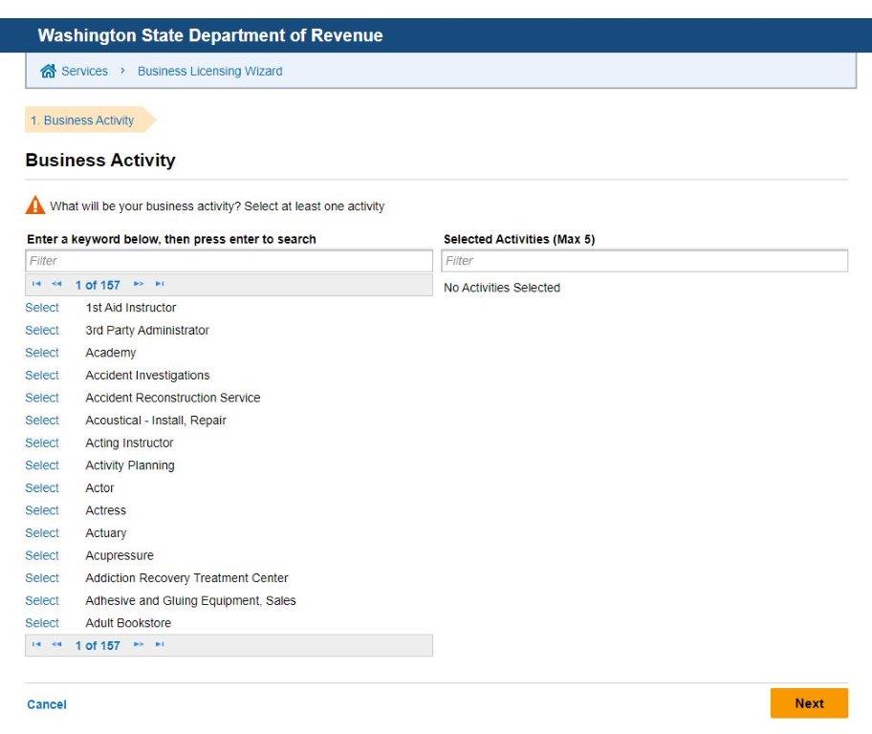Click 'Addiction Recovery Treatment Center' text
The image size is (872, 734).
186,578
